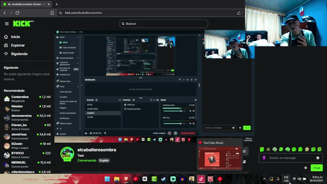Collapse Editor section in streamed Streamlabs sidebar
Viewport: 327px width, 184px height.
[x=78, y=37]
